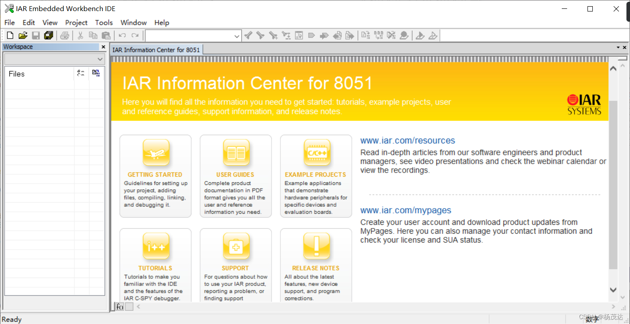Open the Tools menu
Screen dimensions: 630x324
click(104, 23)
